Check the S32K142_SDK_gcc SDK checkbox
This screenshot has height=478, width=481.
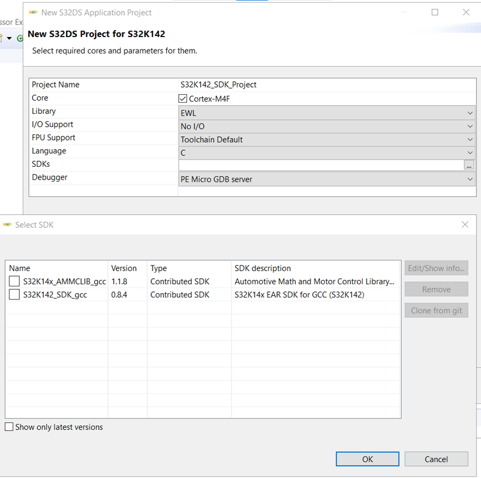14,294
